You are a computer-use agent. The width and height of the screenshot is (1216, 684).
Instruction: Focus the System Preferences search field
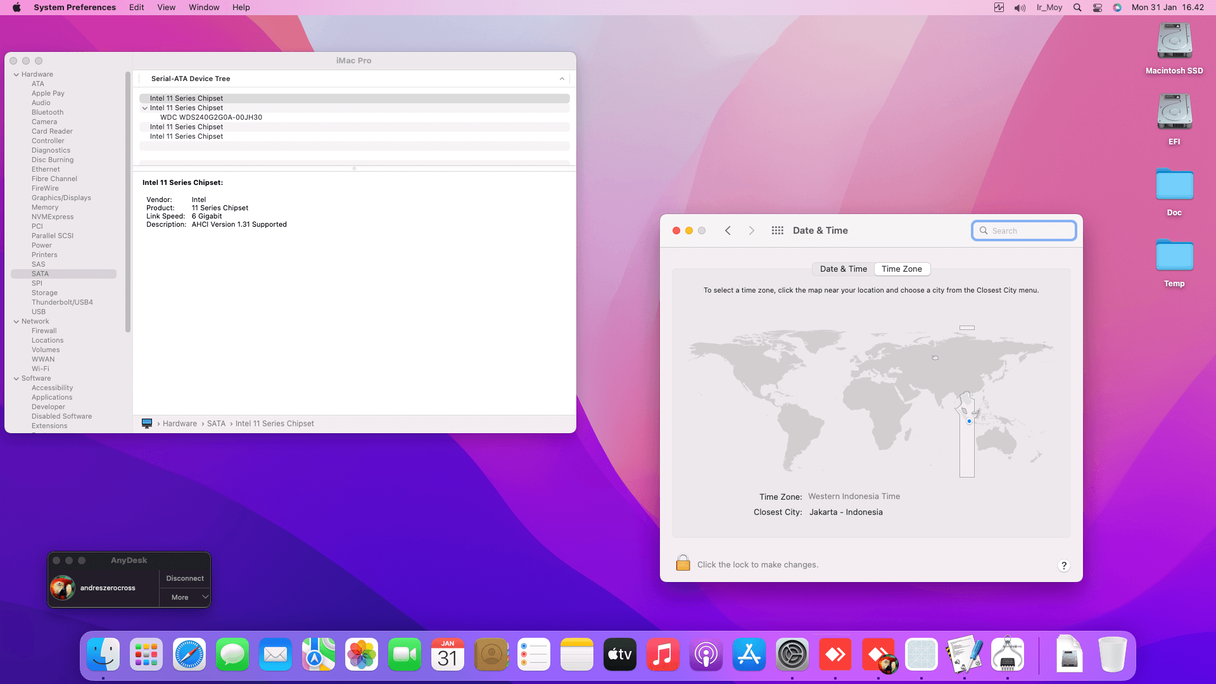(1024, 231)
